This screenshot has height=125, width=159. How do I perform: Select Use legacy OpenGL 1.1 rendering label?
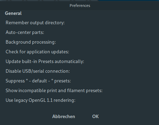[x=40, y=100]
